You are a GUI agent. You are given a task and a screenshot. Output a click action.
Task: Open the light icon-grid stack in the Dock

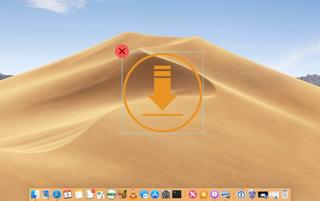[x=274, y=195]
